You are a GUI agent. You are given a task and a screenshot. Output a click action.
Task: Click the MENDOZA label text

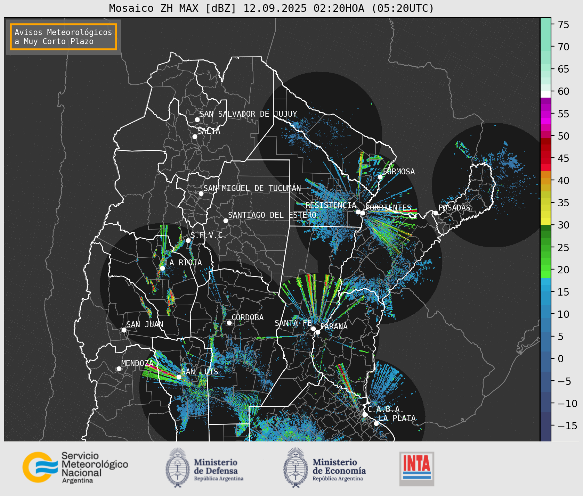[x=137, y=363]
